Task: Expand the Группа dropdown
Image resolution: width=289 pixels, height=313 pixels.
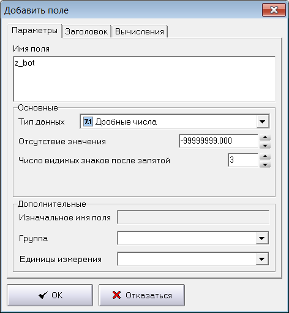Action: point(262,238)
